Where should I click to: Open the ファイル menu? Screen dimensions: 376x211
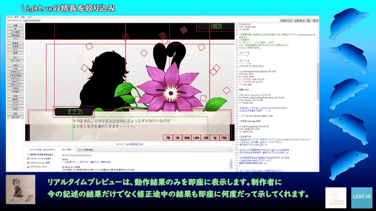pyautogui.click(x=9, y=17)
